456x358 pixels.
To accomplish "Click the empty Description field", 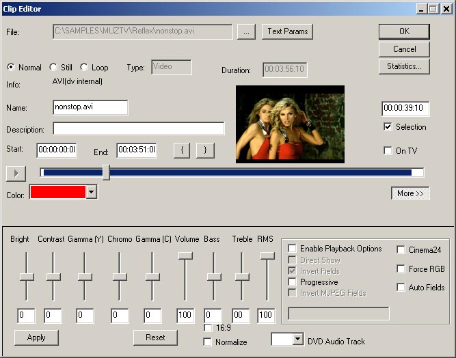I will pyautogui.click(x=138, y=128).
